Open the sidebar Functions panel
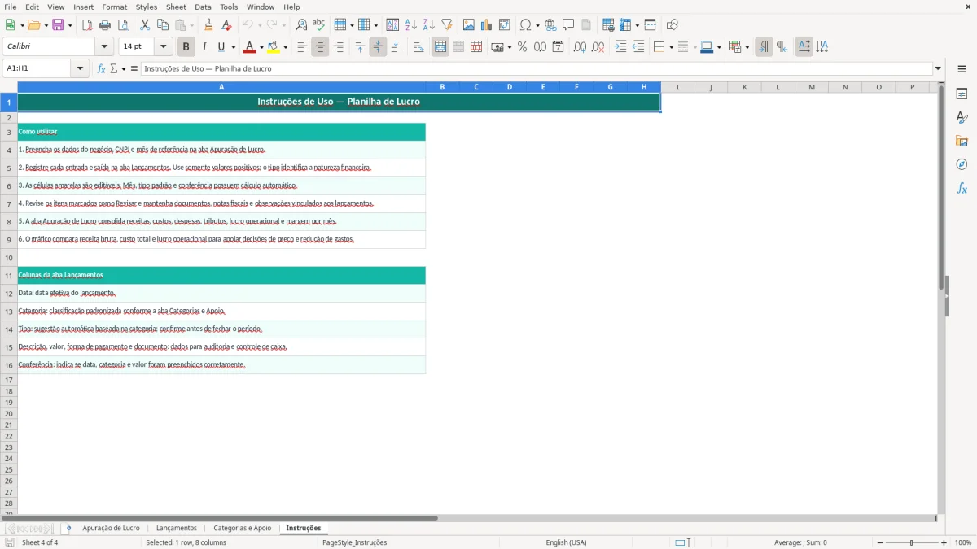Image resolution: width=977 pixels, height=549 pixels. pos(962,188)
